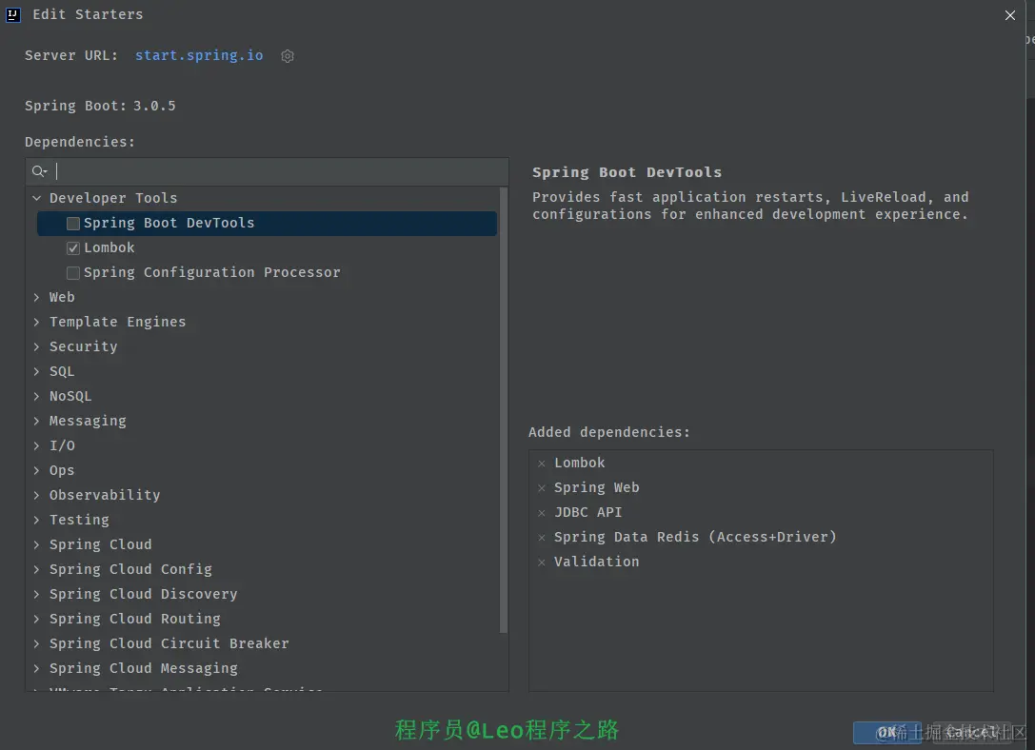Expand the Template Engines category
This screenshot has width=1035, height=750.
pos(37,322)
